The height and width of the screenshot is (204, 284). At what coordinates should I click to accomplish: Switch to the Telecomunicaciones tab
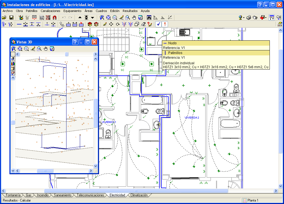[x=90, y=195]
